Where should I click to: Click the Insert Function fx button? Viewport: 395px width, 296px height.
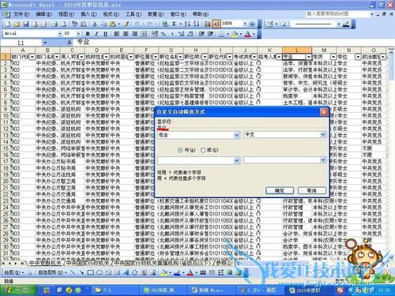[70, 43]
